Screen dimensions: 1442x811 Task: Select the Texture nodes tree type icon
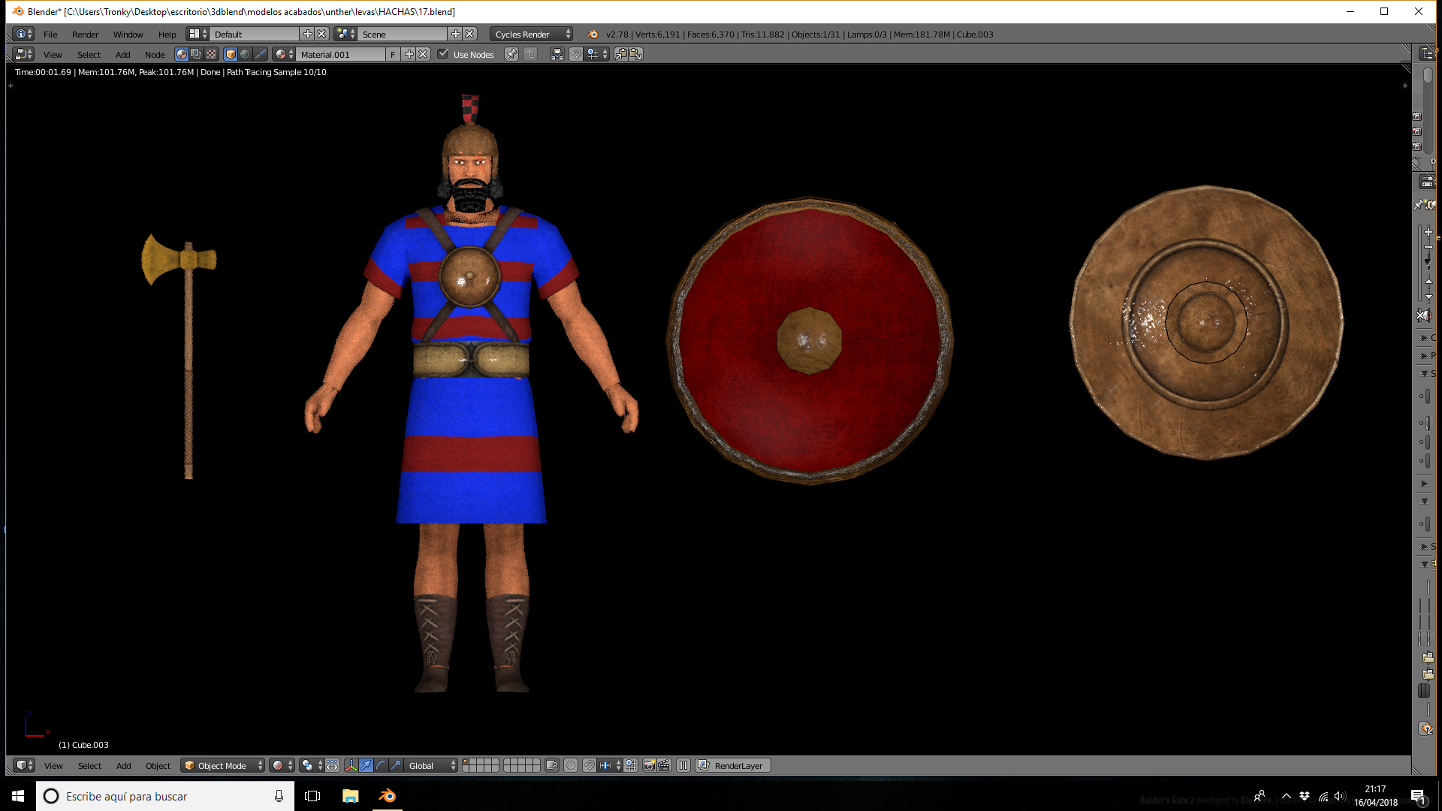coord(211,54)
